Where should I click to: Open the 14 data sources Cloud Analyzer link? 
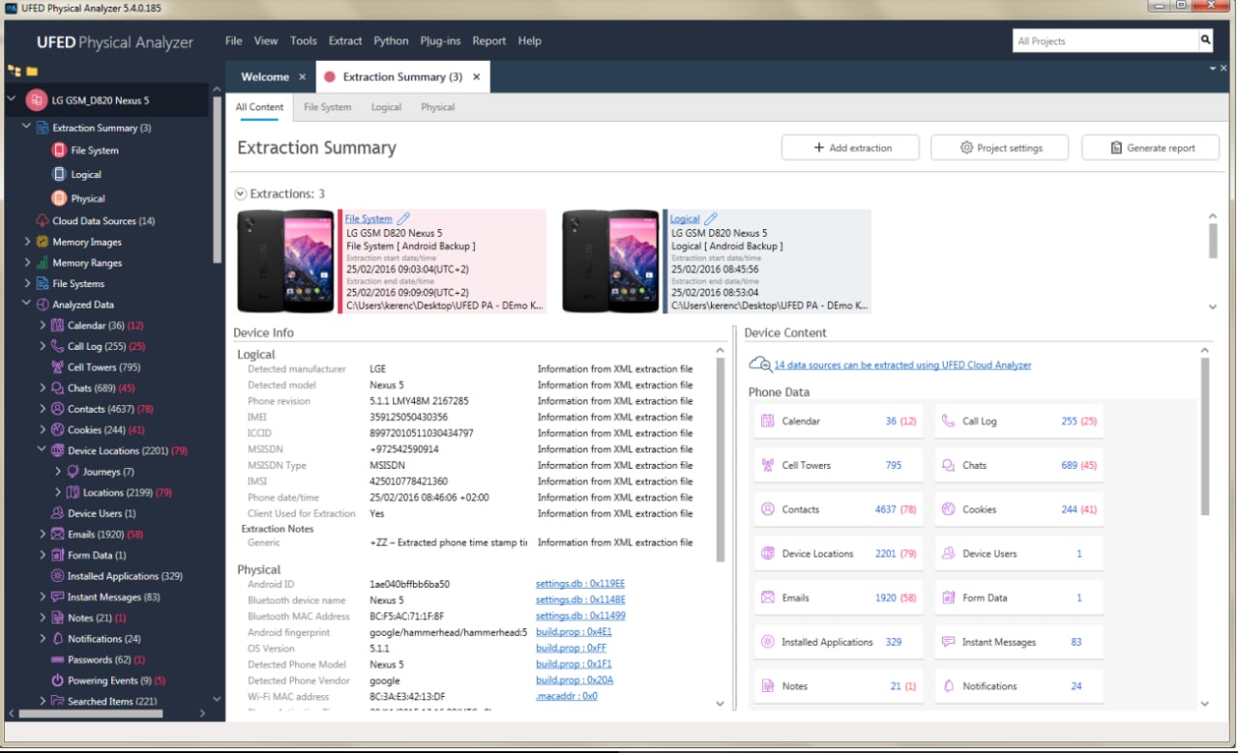[902, 365]
